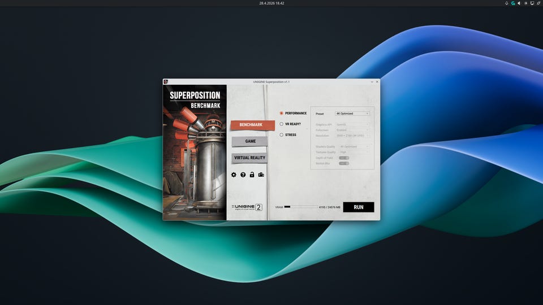Viewport: 543px width, 305px height.
Task: Open the Fullscreen dropdown
Action: (352, 130)
